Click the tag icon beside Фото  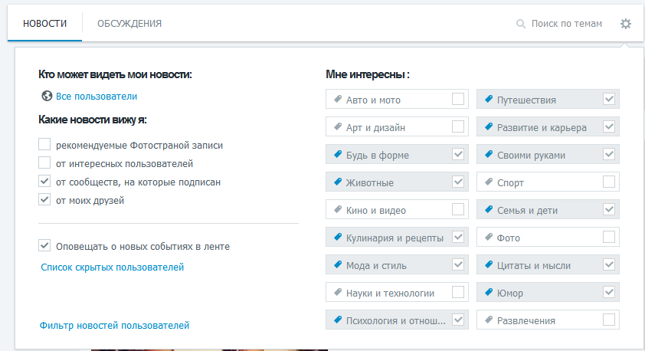pos(489,237)
